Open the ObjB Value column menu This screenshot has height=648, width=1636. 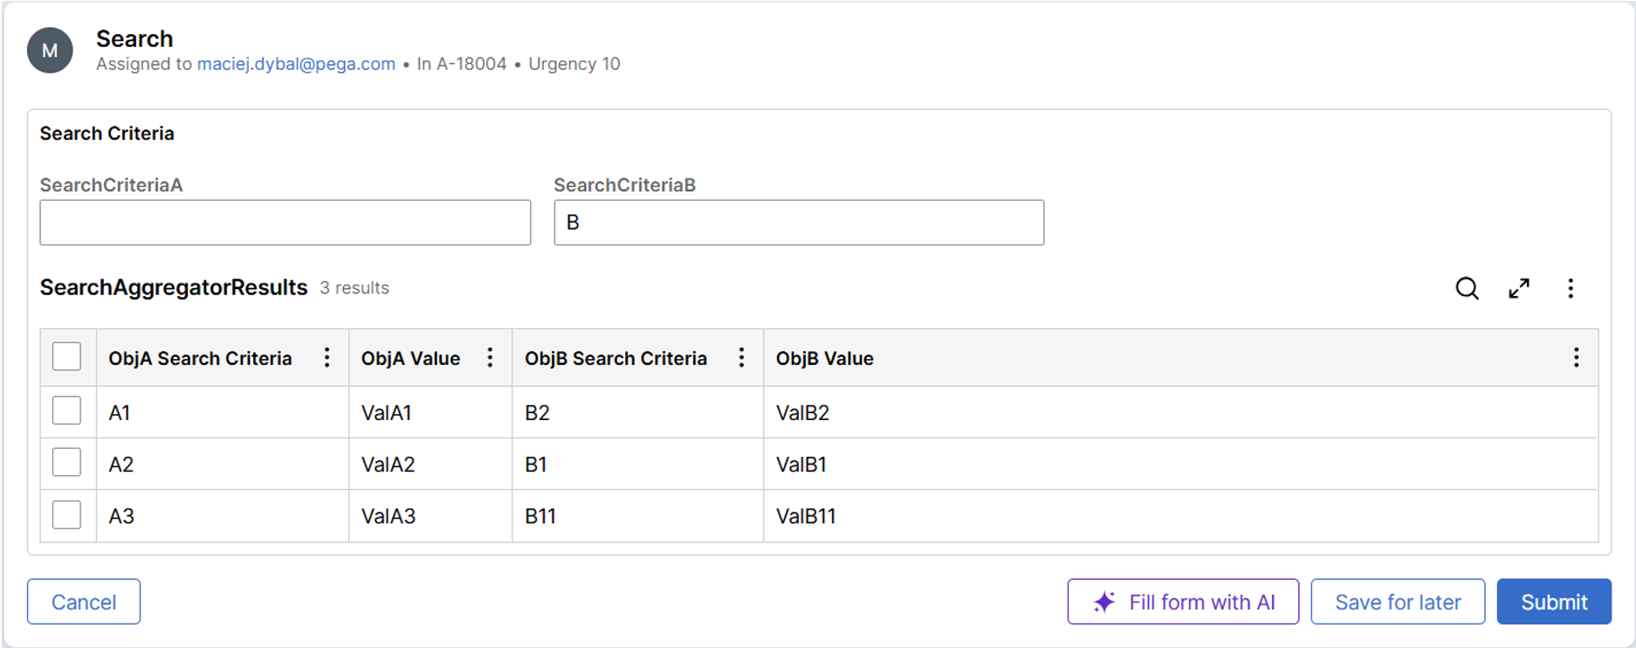[x=1576, y=357]
